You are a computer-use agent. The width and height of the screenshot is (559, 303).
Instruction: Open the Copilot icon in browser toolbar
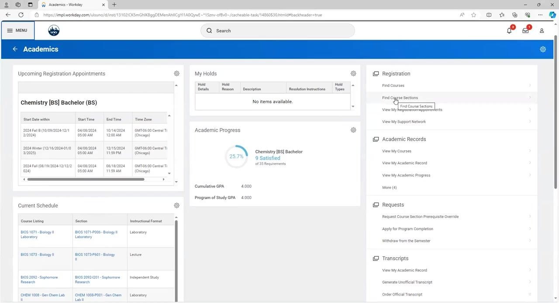pos(552,15)
